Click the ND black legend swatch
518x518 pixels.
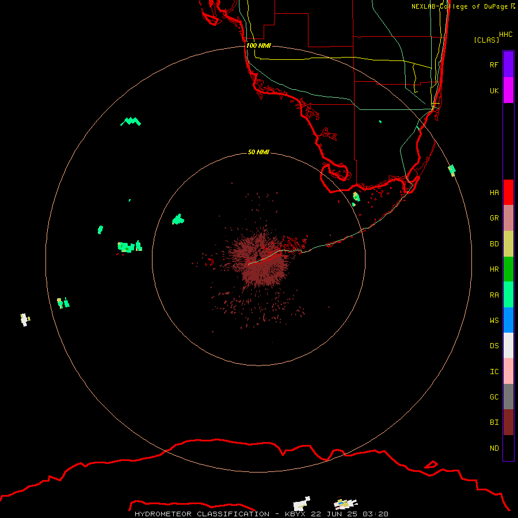(508, 448)
